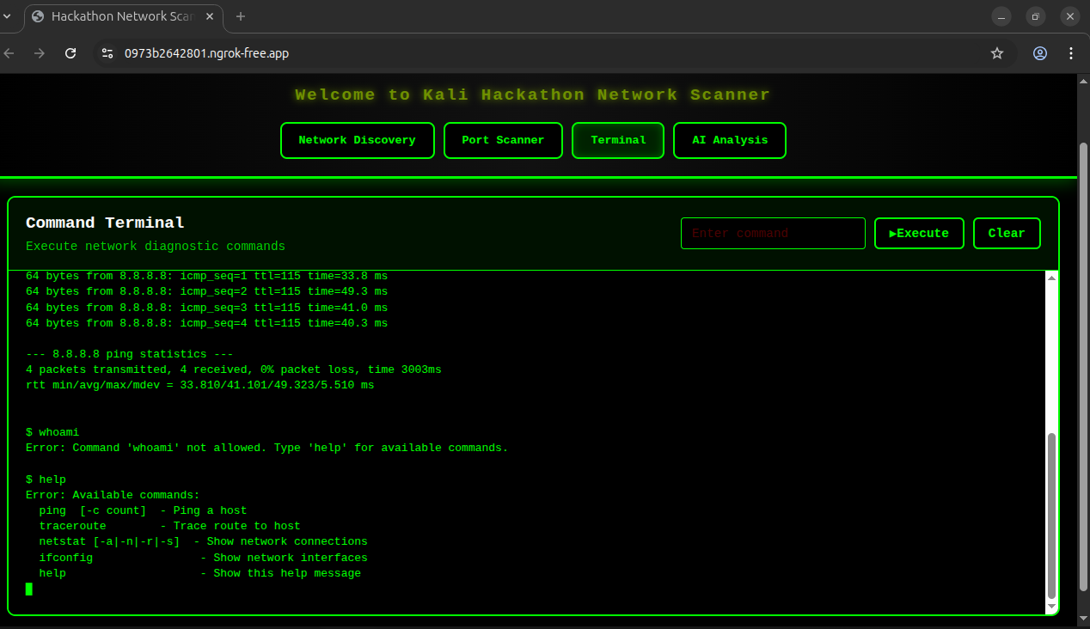Click 'ifconfig - Show network interfaces' line
Image resolution: width=1090 pixels, height=629 pixels.
tap(203, 558)
